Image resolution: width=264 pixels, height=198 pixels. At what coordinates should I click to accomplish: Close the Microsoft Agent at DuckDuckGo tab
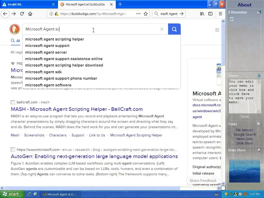click(x=111, y=4)
